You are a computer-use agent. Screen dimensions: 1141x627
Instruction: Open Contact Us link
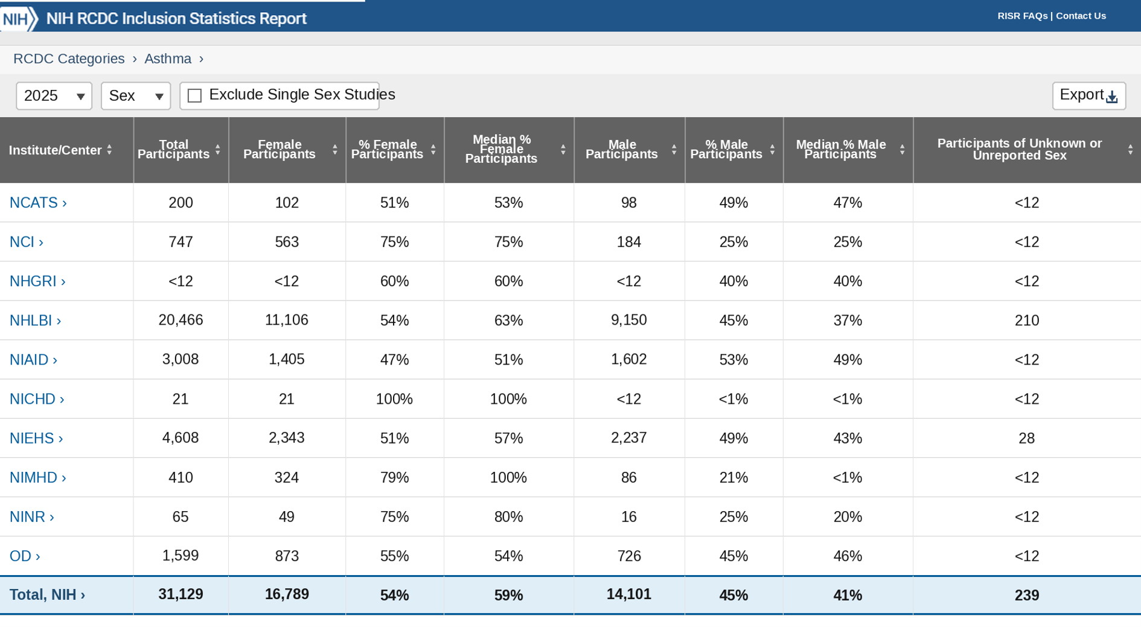(x=1081, y=16)
